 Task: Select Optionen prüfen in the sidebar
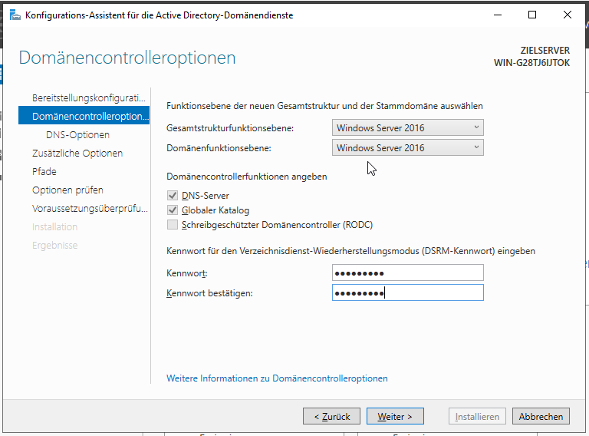(x=67, y=190)
